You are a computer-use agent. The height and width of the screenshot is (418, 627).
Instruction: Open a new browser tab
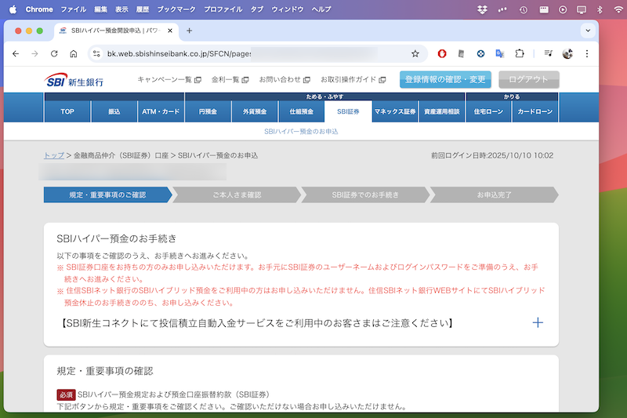(x=189, y=31)
